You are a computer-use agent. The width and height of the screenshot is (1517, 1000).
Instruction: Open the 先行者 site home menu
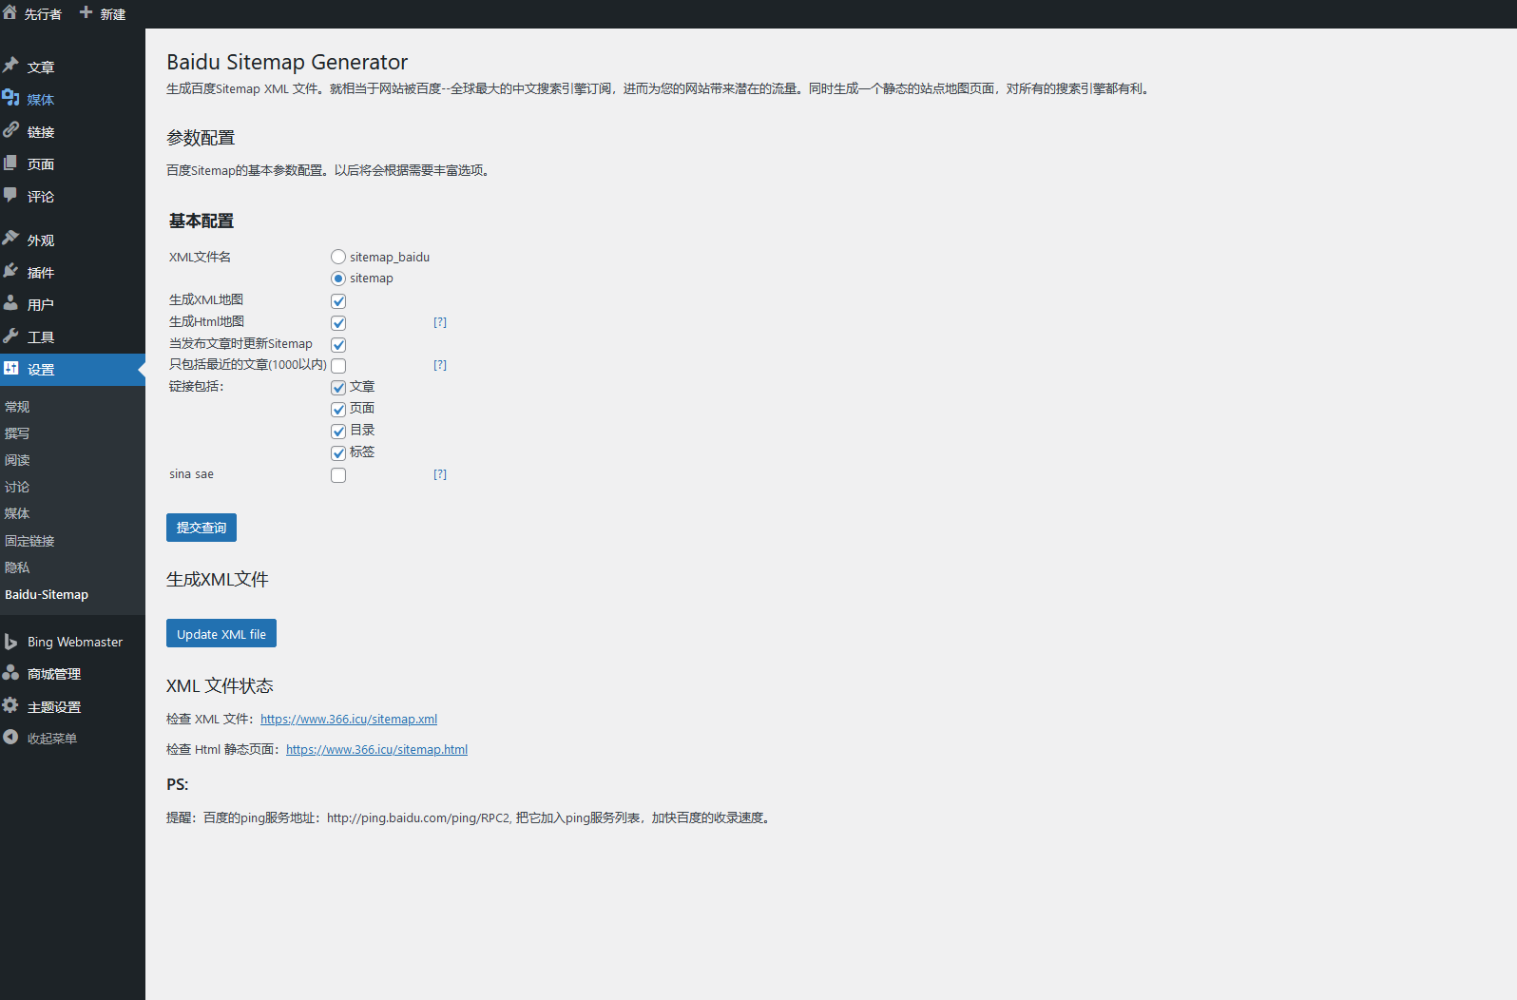point(32,13)
